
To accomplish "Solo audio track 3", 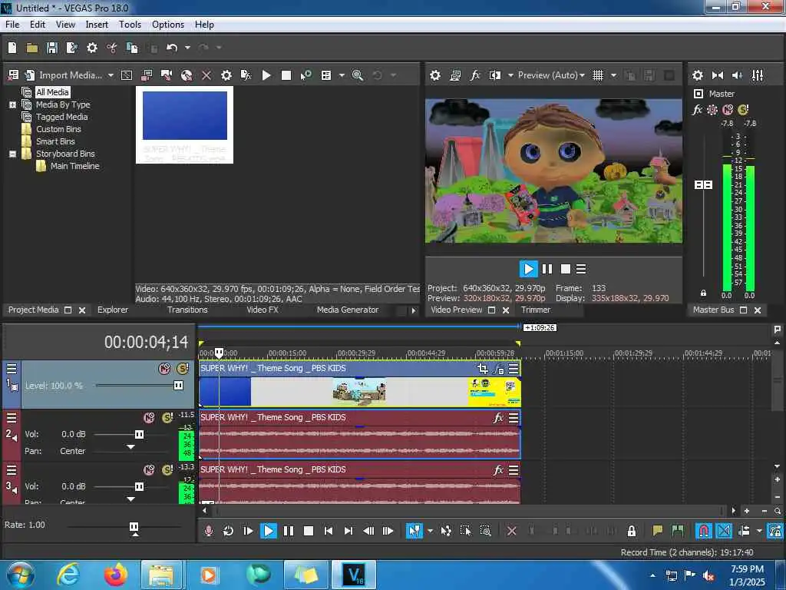I will pos(167,470).
